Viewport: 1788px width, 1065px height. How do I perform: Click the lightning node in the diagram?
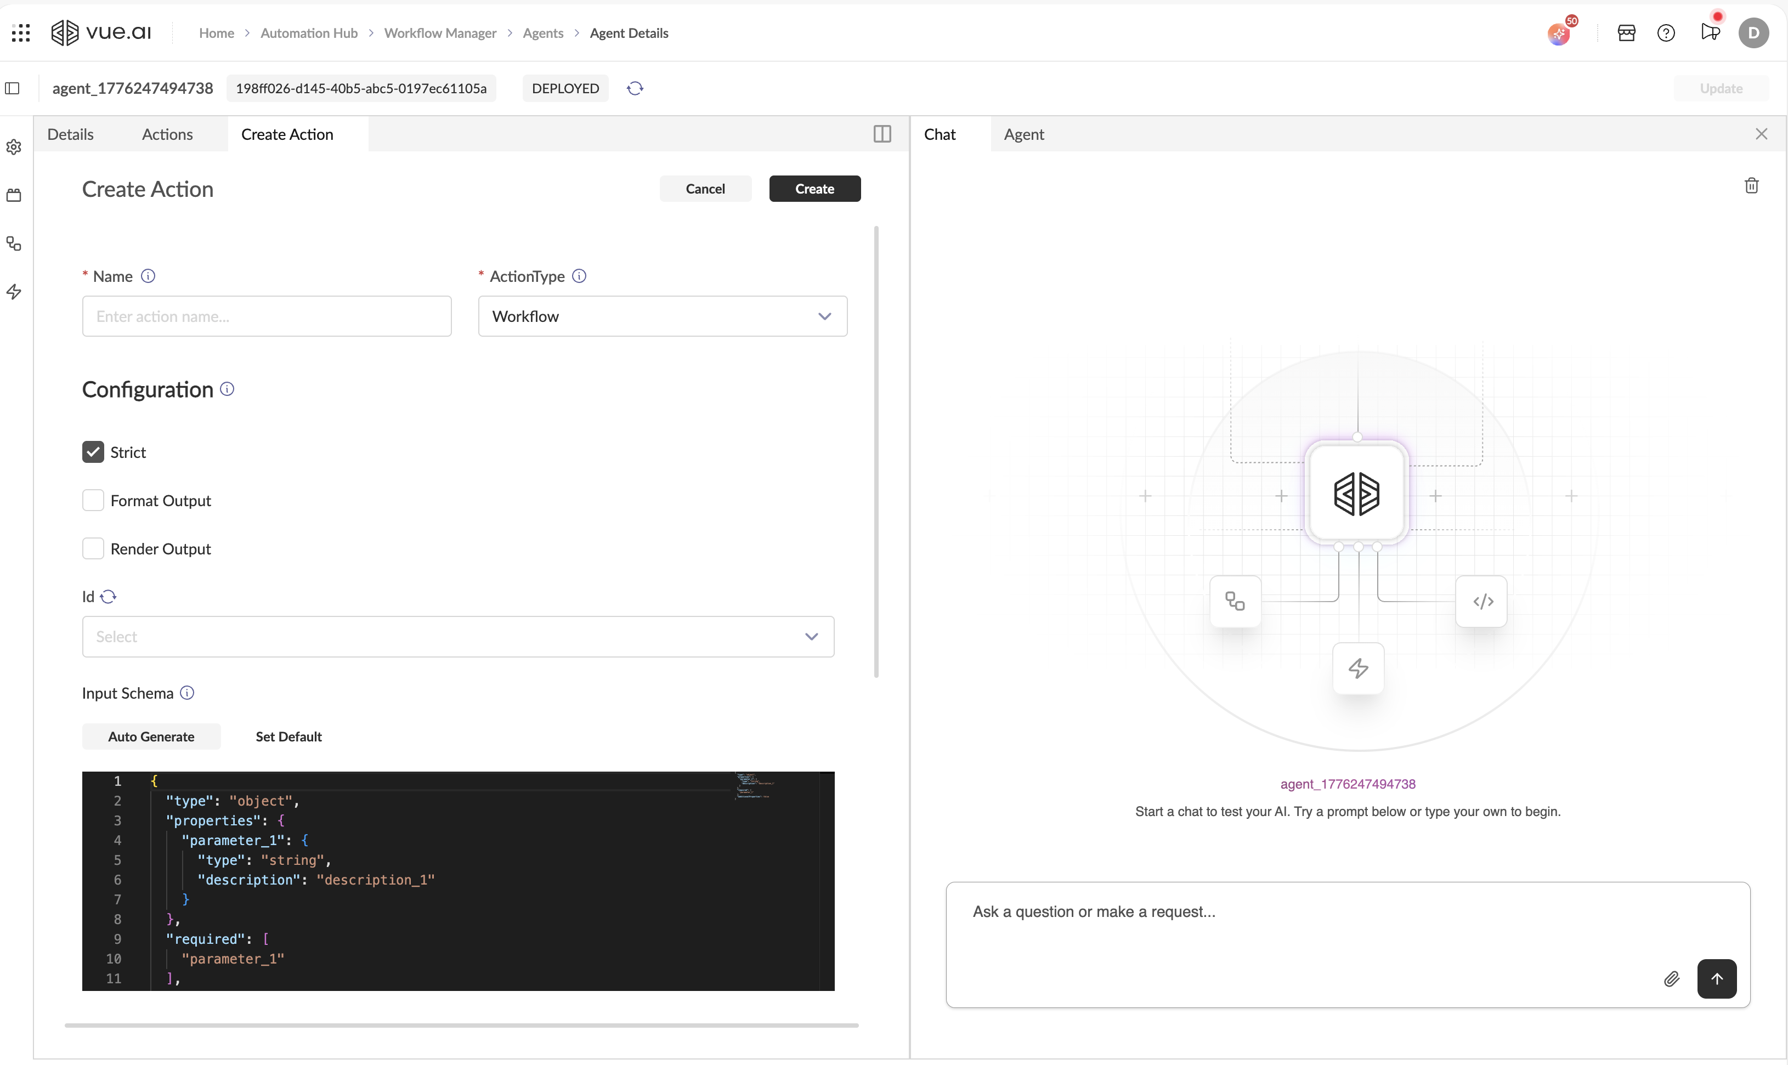tap(1358, 668)
